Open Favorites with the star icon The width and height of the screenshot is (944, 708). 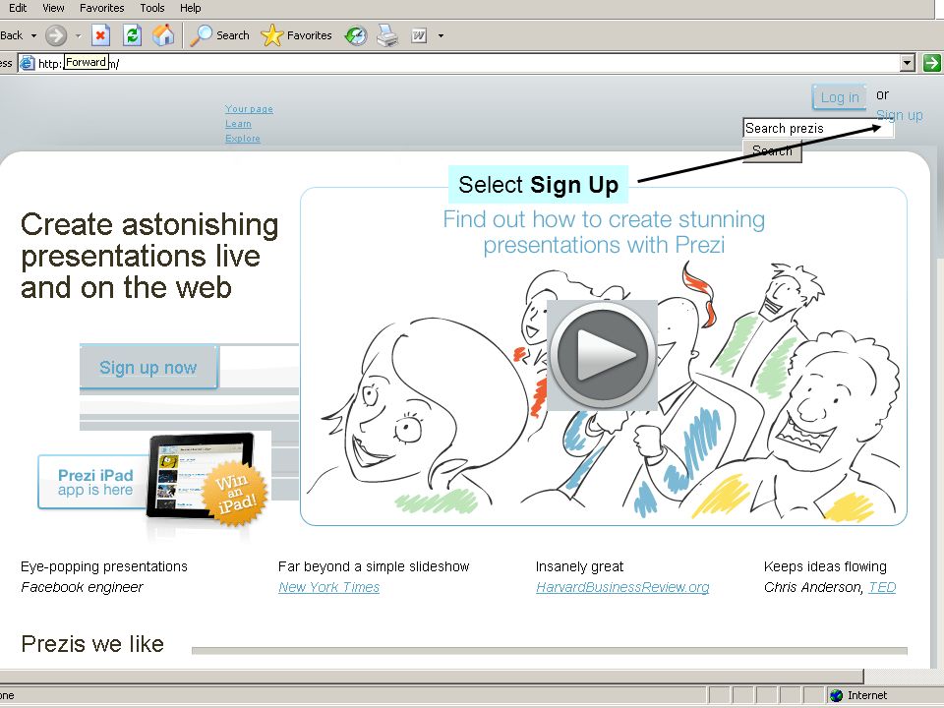pyautogui.click(x=296, y=35)
